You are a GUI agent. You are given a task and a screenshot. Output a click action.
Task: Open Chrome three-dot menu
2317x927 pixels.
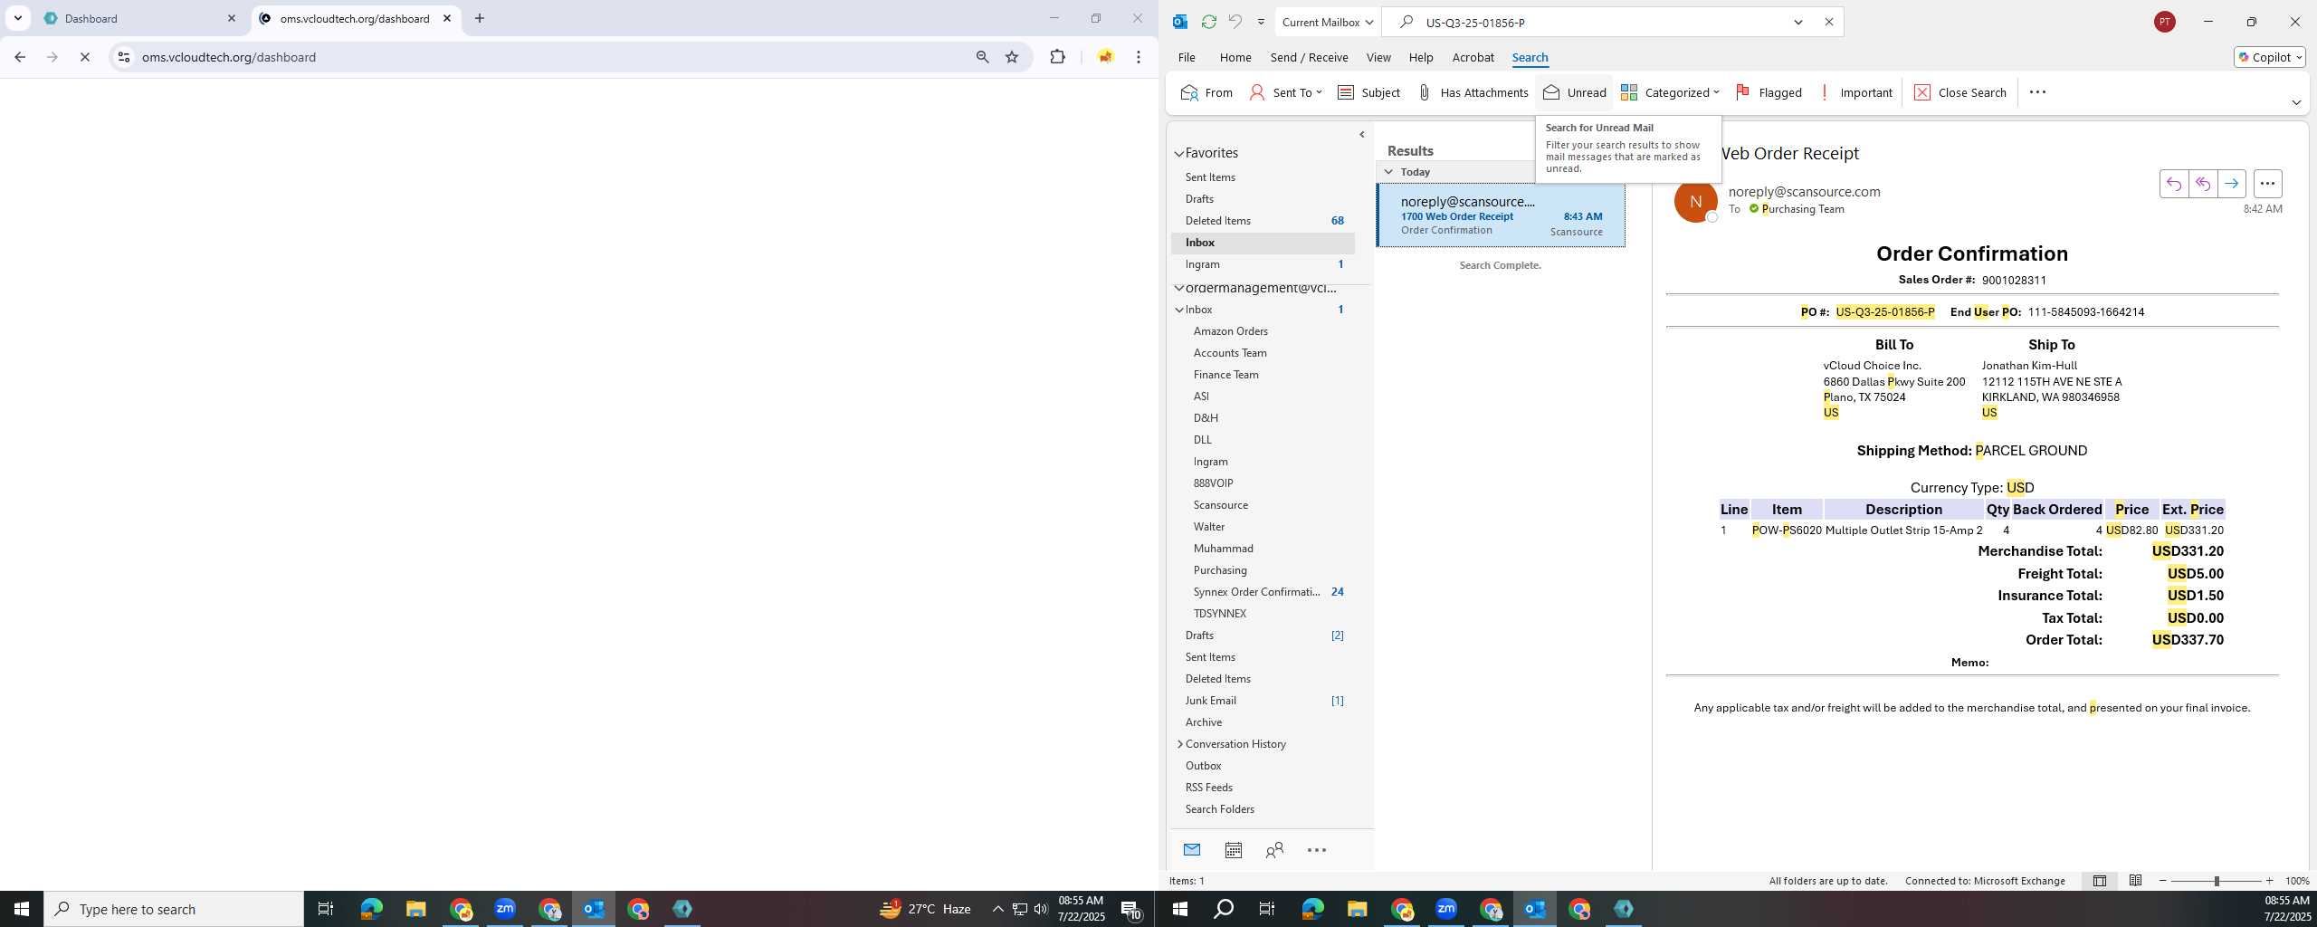pos(1139,57)
